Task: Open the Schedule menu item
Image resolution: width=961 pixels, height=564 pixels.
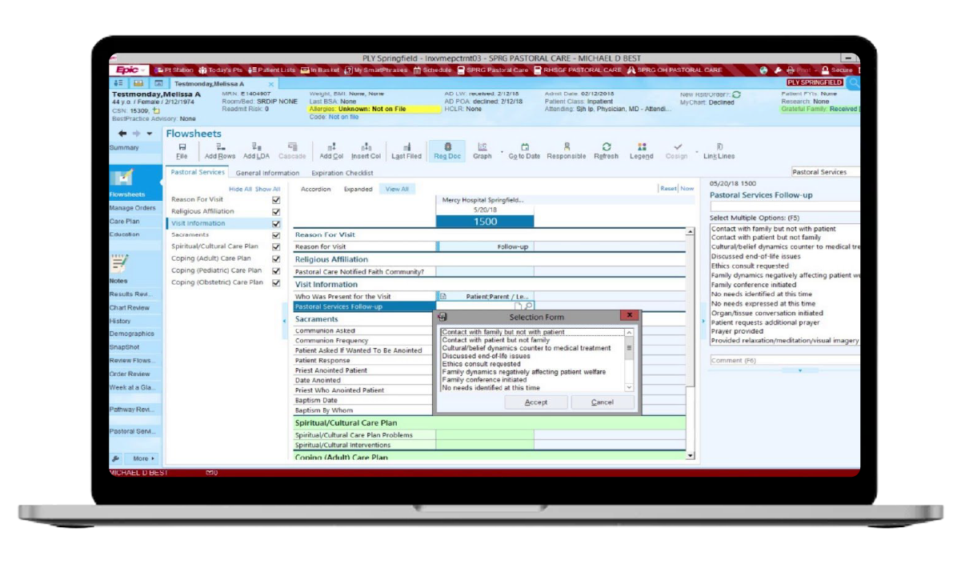Action: [435, 70]
